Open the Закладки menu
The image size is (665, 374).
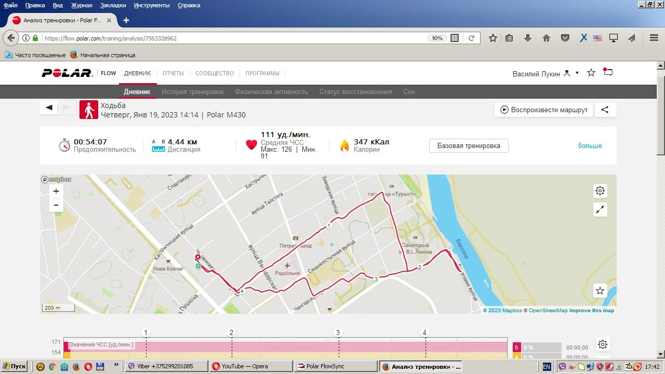coord(113,5)
